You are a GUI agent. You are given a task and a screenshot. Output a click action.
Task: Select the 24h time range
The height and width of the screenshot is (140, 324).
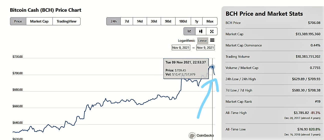113,21
